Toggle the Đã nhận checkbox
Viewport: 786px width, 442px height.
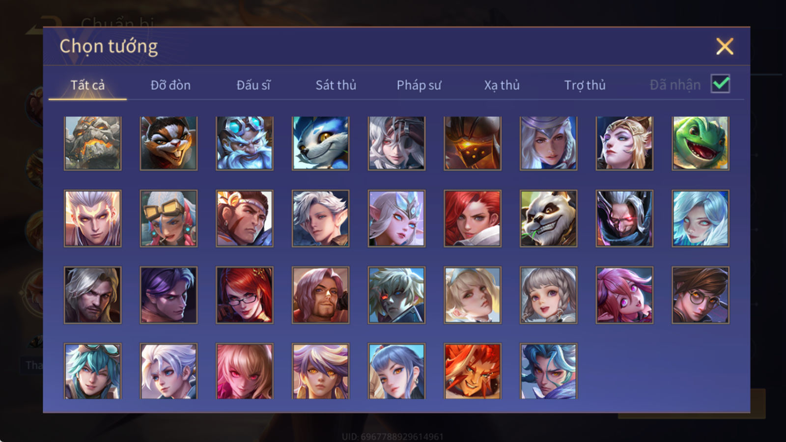click(x=720, y=84)
